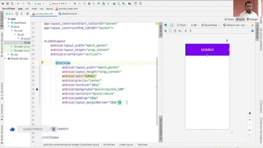Zoom in with the plus button in the preview
Screen dimensions: 263x148
click(249, 120)
